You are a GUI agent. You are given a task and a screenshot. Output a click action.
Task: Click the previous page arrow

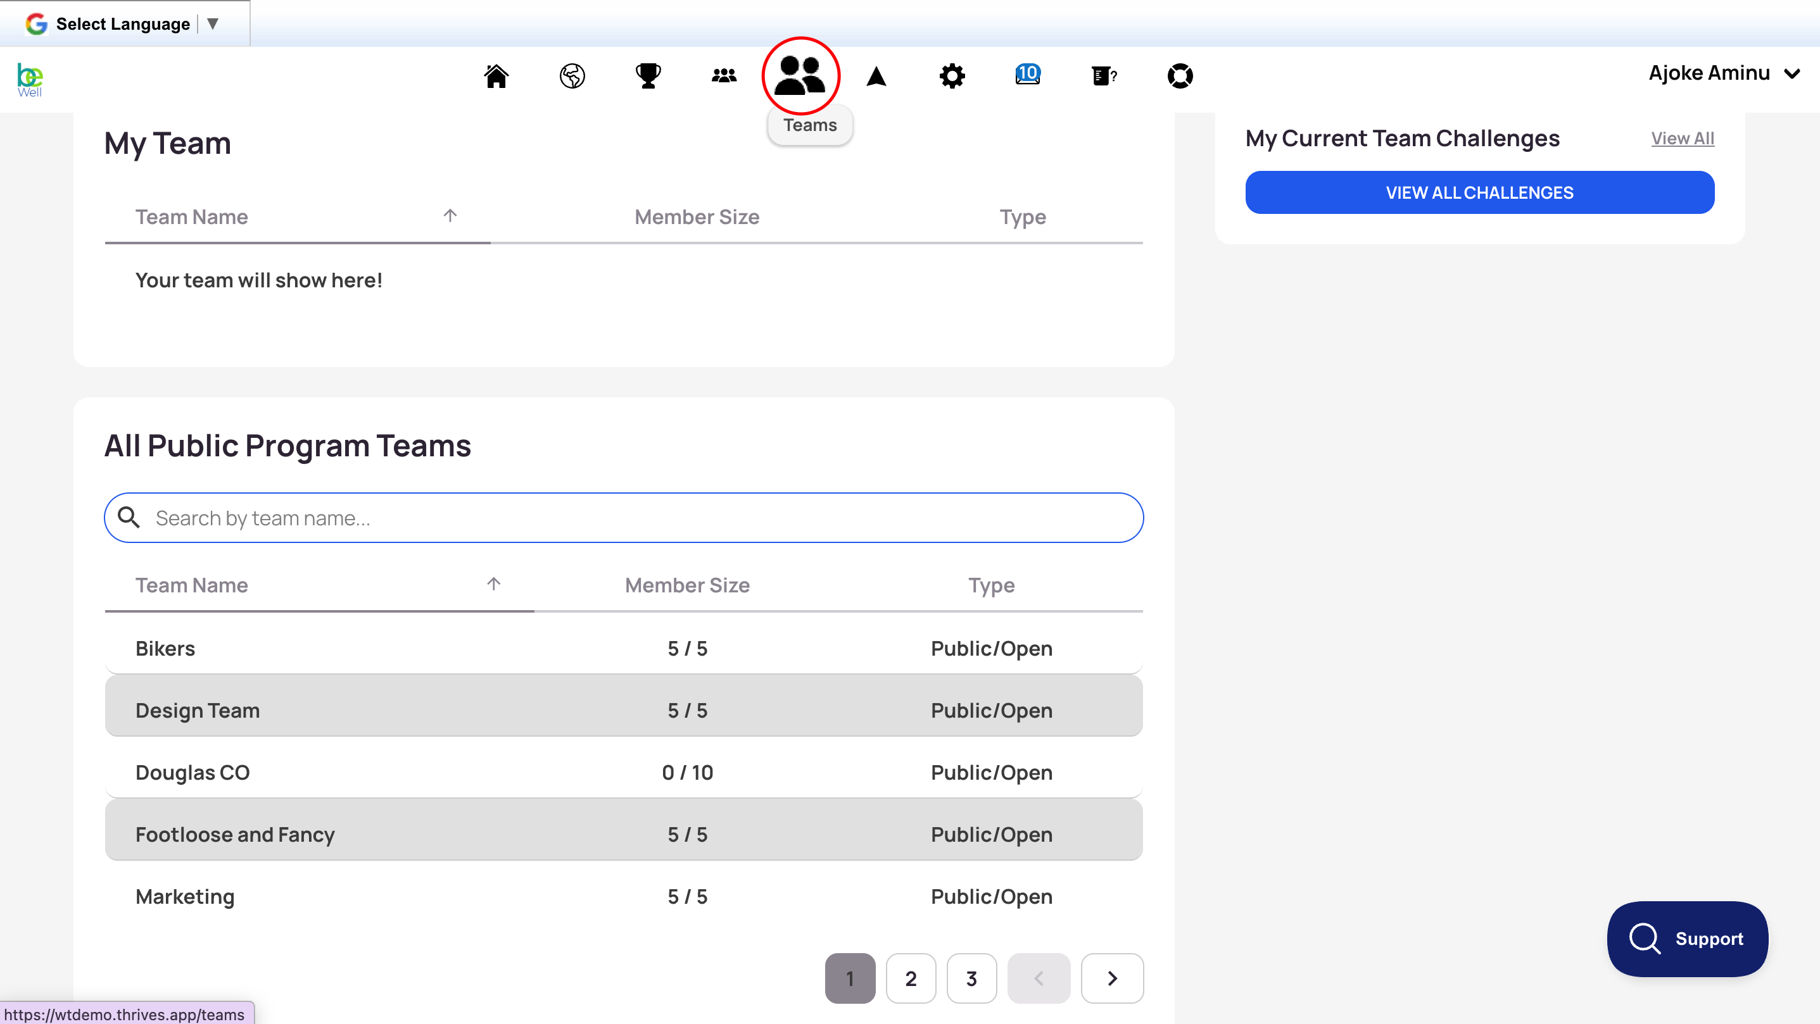click(1039, 978)
